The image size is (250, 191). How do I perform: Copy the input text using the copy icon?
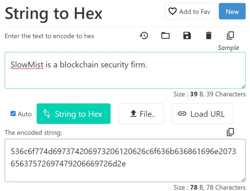(230, 36)
